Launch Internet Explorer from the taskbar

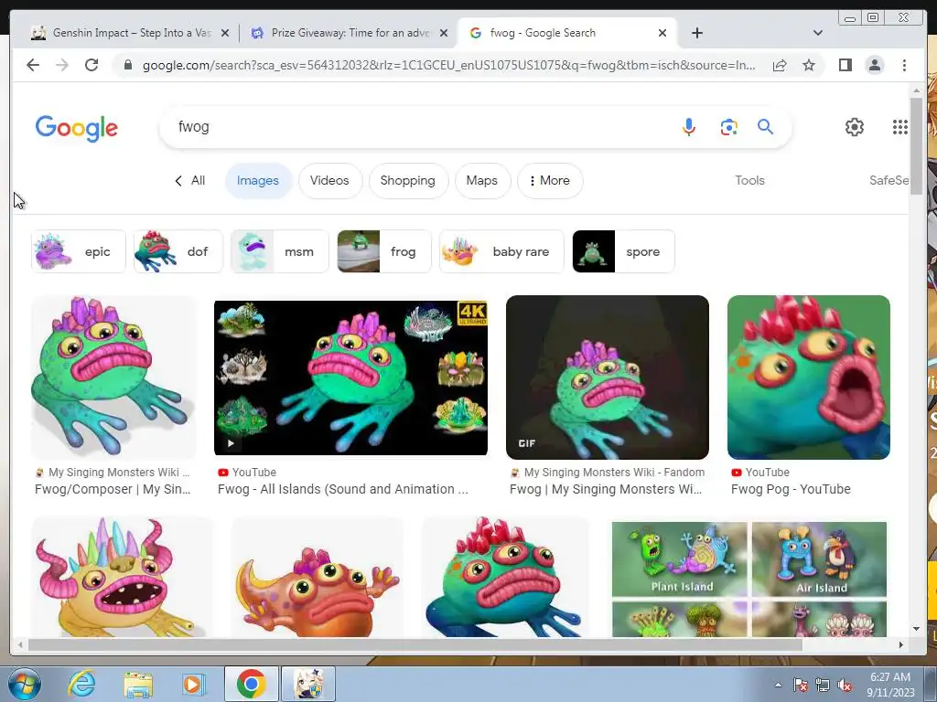pos(81,684)
